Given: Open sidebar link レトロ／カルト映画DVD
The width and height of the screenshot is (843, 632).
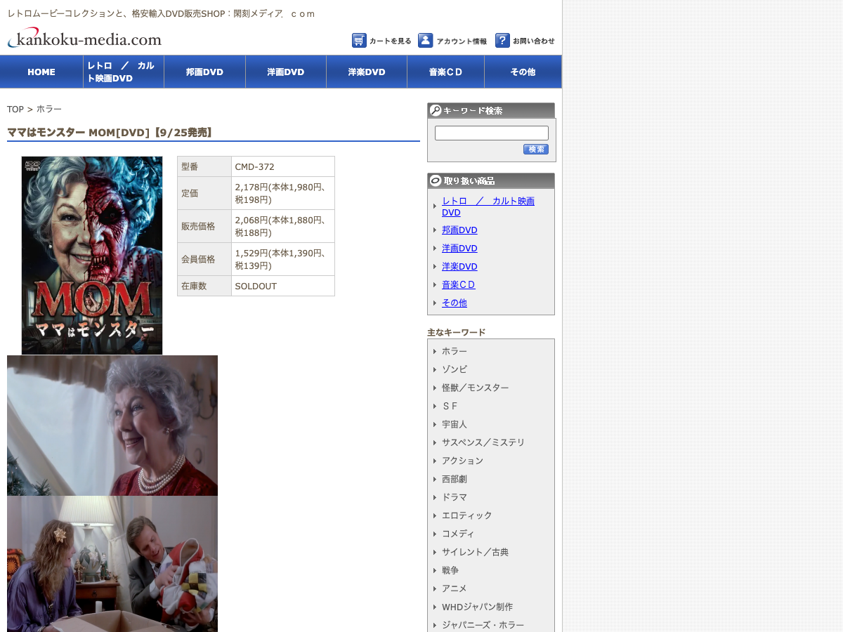Looking at the screenshot, I should coord(488,206).
